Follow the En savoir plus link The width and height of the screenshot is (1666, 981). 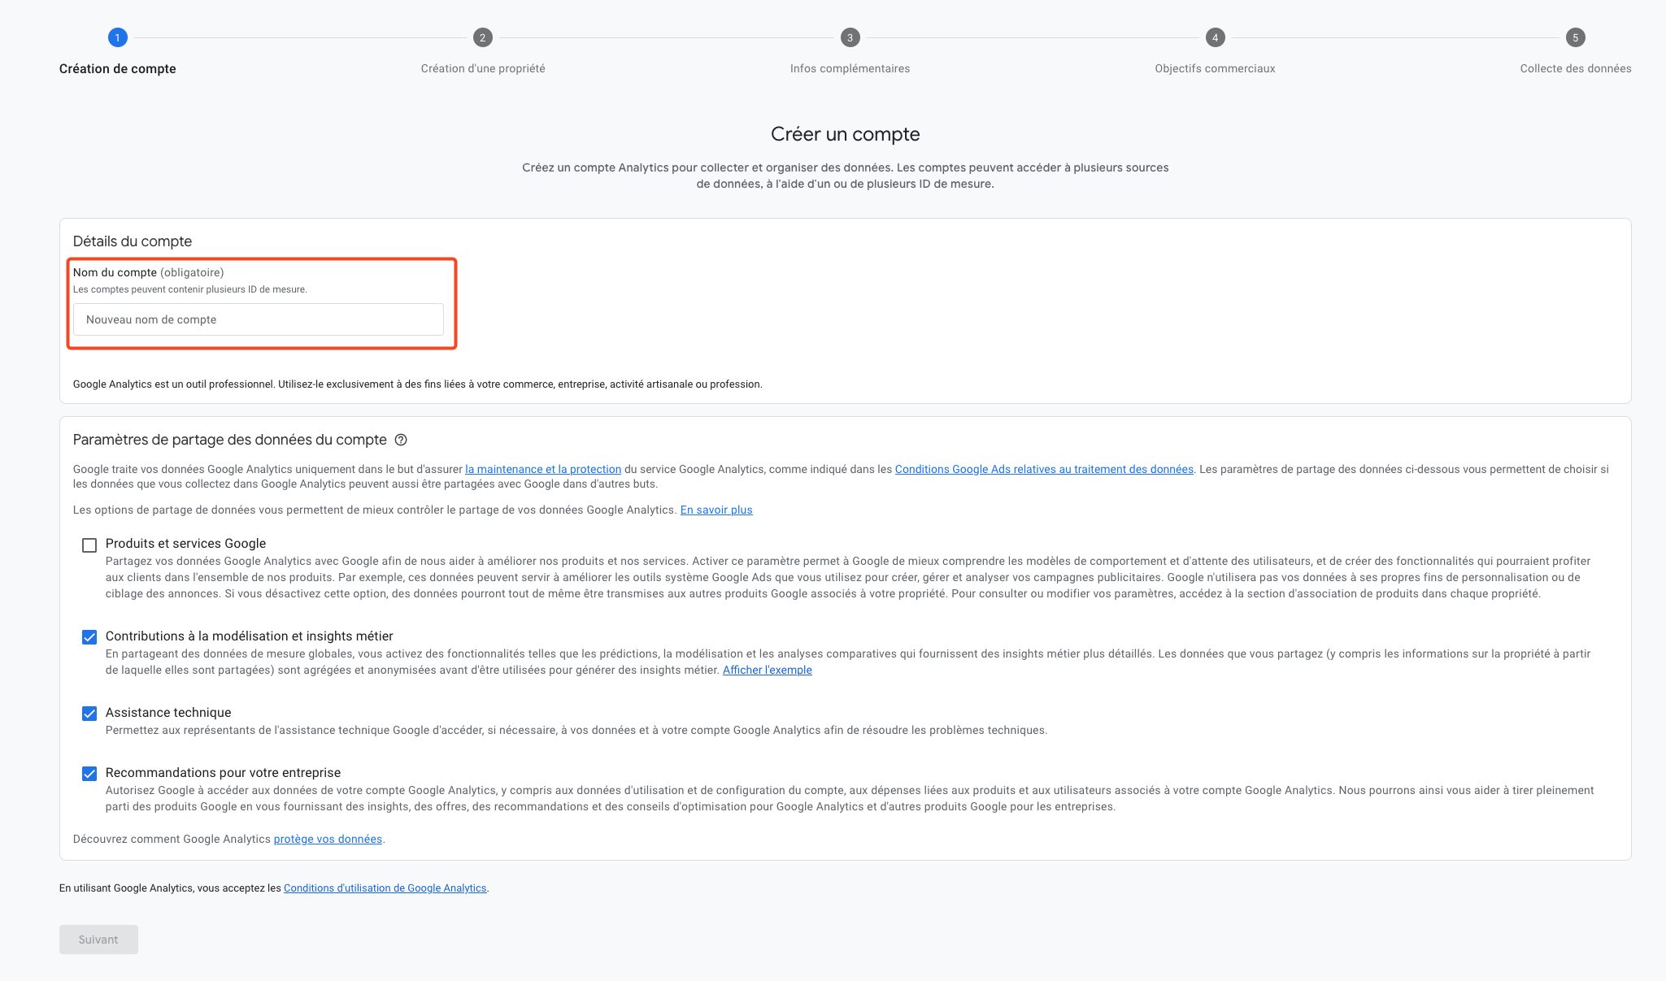(716, 510)
